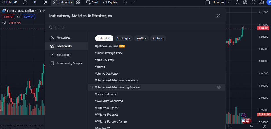The width and height of the screenshot is (271, 129).
Task: Open My scripts section
Action: pos(66,37)
